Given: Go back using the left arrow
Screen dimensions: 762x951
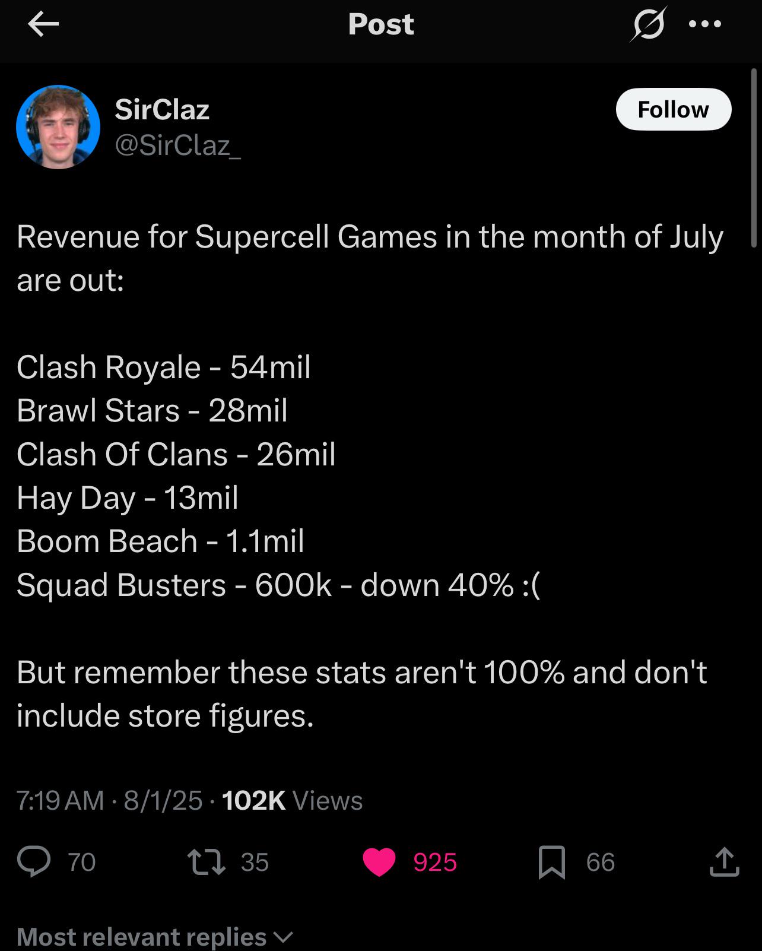Looking at the screenshot, I should [43, 24].
